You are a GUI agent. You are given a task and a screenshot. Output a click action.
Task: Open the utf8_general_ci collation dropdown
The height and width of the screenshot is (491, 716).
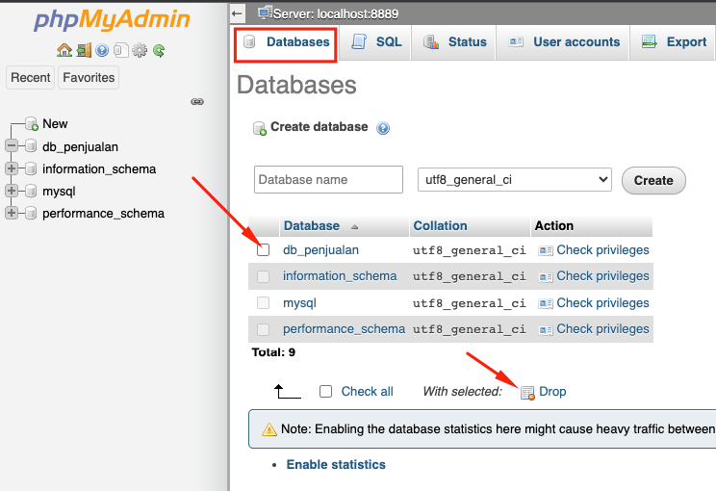point(515,179)
